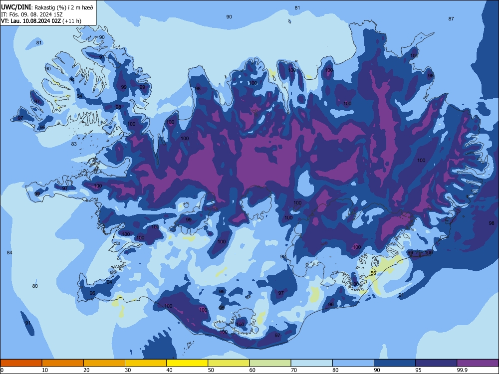499x374 pixels.
Task: Click the '20' legend tick label
Action: click(86, 370)
